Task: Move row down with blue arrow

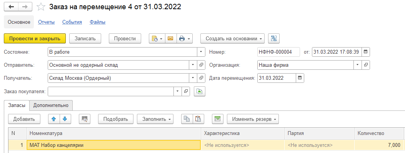Action: pos(65,119)
